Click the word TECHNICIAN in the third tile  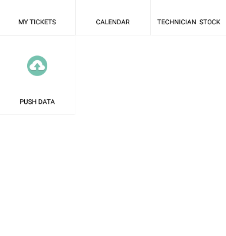pyautogui.click(x=176, y=22)
